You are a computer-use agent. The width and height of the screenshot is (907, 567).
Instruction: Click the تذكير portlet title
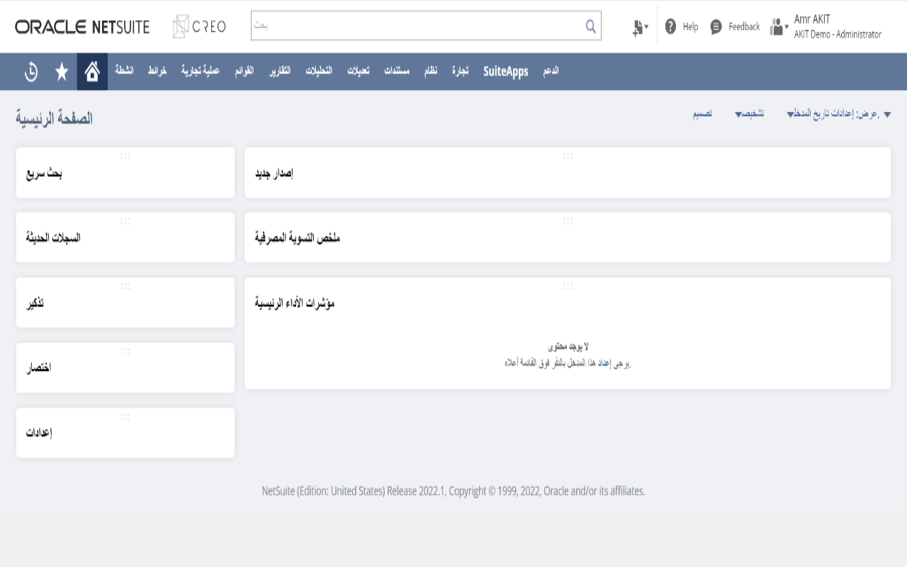point(35,303)
